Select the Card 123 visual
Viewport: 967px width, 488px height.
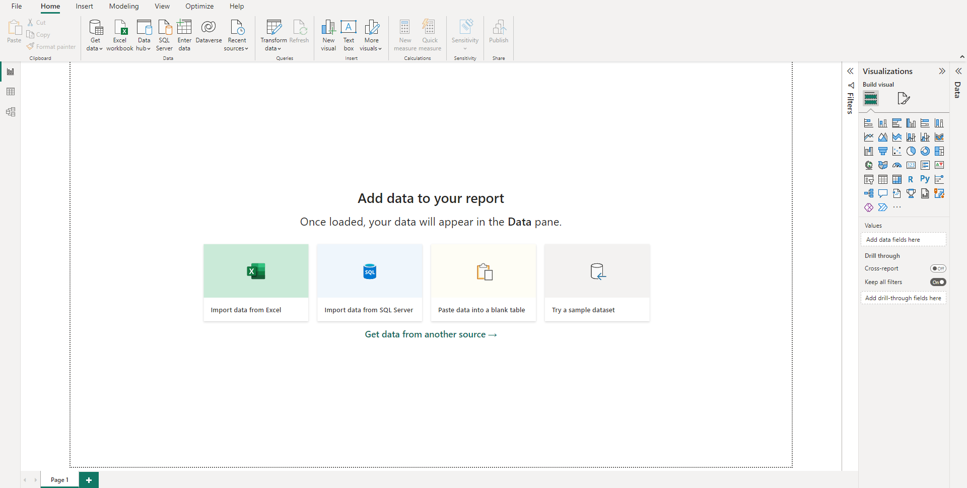(911, 165)
